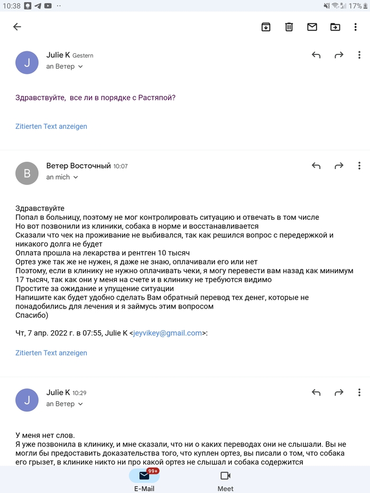This screenshot has height=493, width=370.
Task: Mark conversation as unread envelope icon
Action: 312,27
